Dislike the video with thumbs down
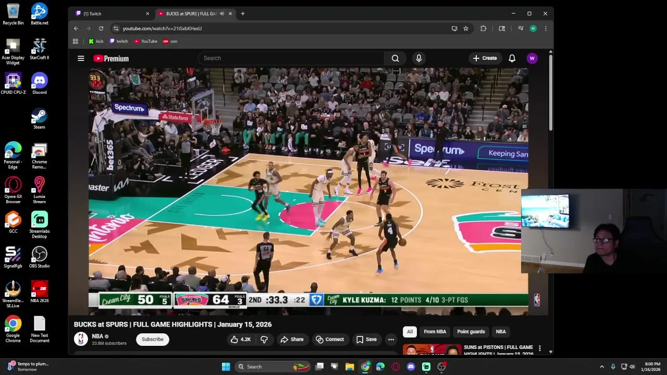Viewport: 667px width, 375px height. point(264,340)
